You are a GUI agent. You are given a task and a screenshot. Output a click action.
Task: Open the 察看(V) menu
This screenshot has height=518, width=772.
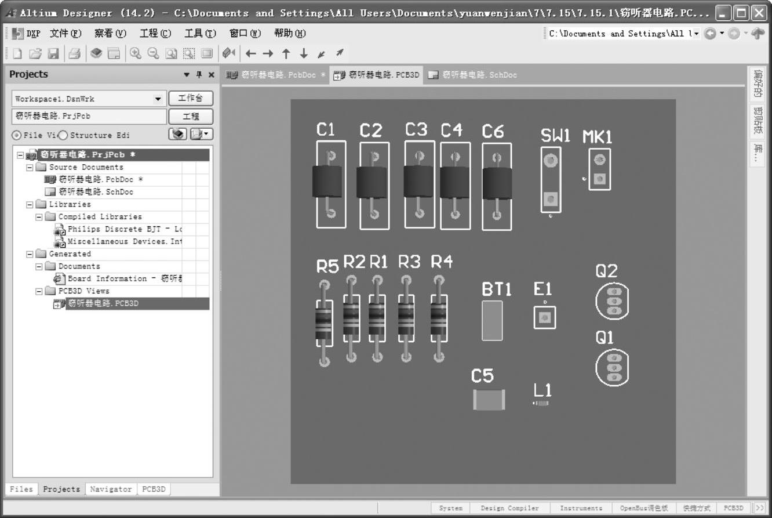(x=111, y=34)
